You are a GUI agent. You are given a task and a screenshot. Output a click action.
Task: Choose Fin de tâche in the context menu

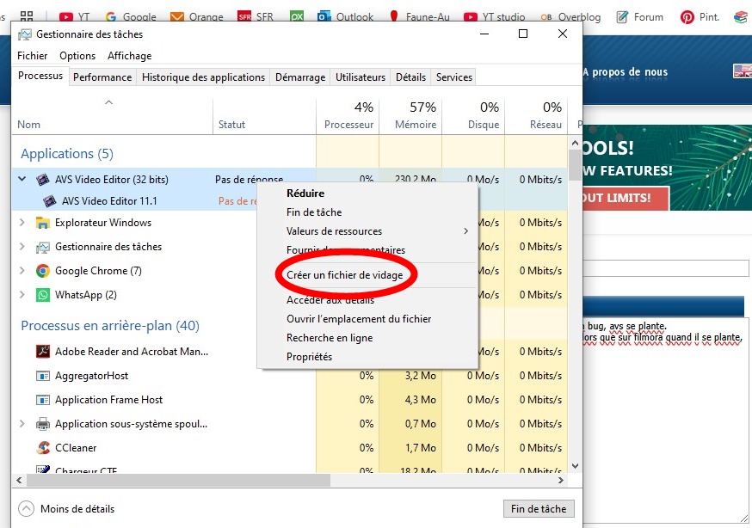coord(368,212)
